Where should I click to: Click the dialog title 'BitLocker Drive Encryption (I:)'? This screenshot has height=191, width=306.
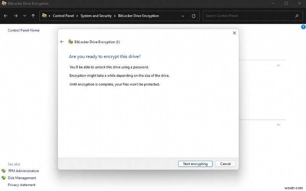click(97, 42)
